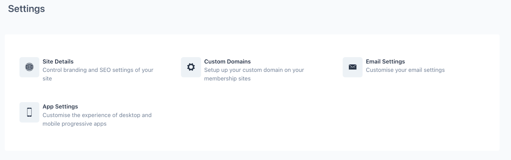
Task: Click the word 'Email' in Email Settings title
Action: click(373, 61)
